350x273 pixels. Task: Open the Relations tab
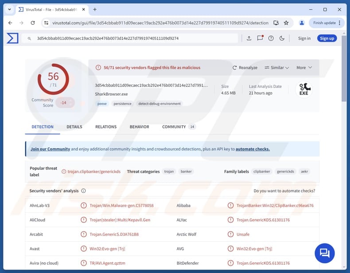click(x=106, y=127)
